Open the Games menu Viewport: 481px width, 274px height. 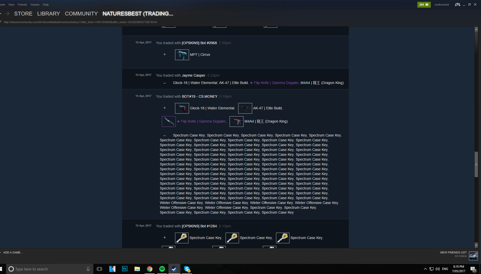(x=35, y=5)
